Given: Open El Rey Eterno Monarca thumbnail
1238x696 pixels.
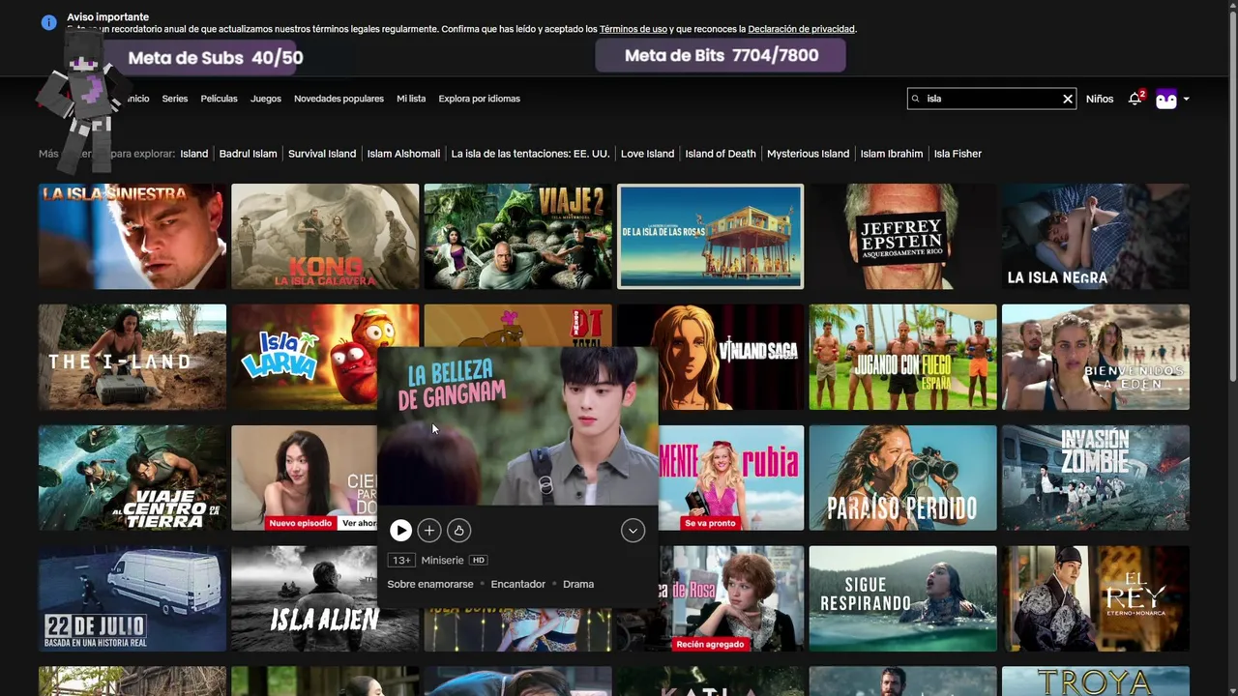Looking at the screenshot, I should (1096, 598).
